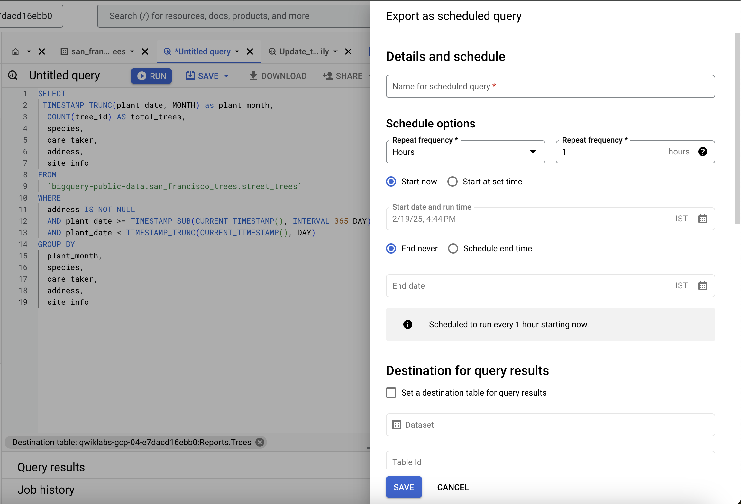Select the 'End never' radio button option
Screen dimensions: 741x504
(x=392, y=249)
